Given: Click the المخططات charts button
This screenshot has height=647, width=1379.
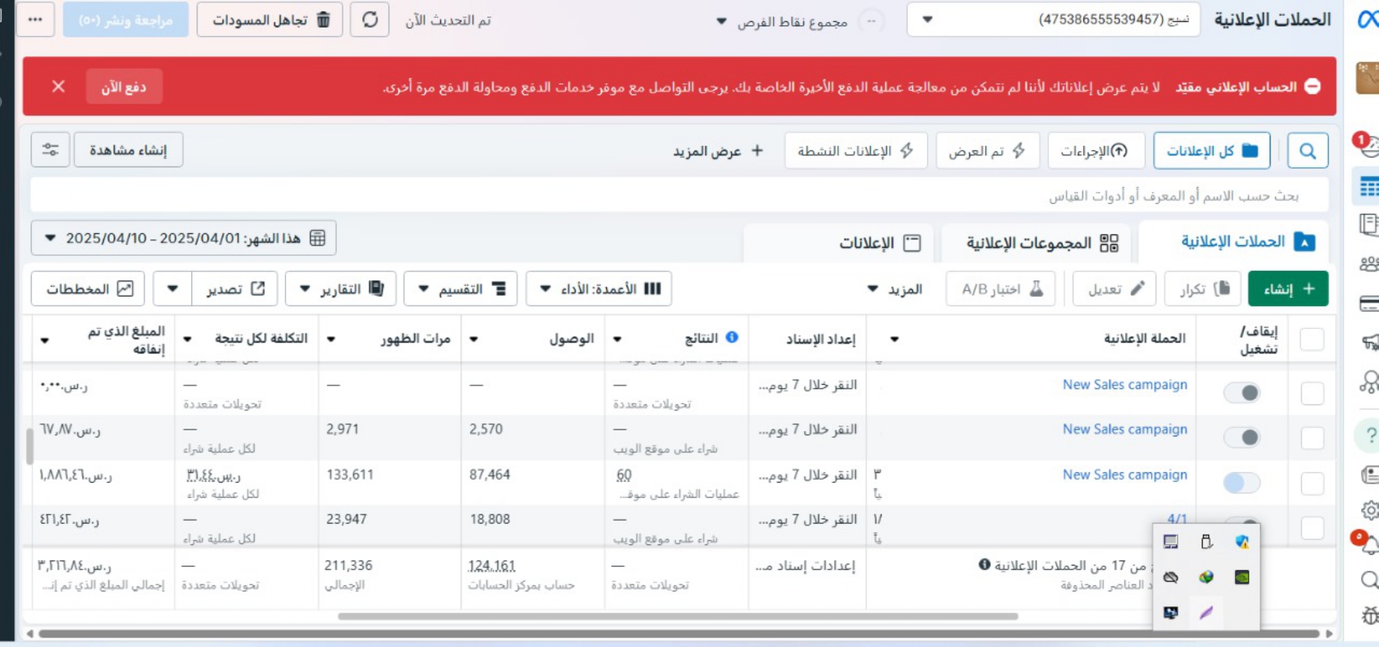Looking at the screenshot, I should [88, 289].
